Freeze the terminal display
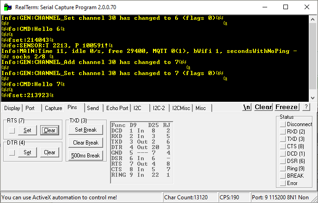 tap(287, 107)
